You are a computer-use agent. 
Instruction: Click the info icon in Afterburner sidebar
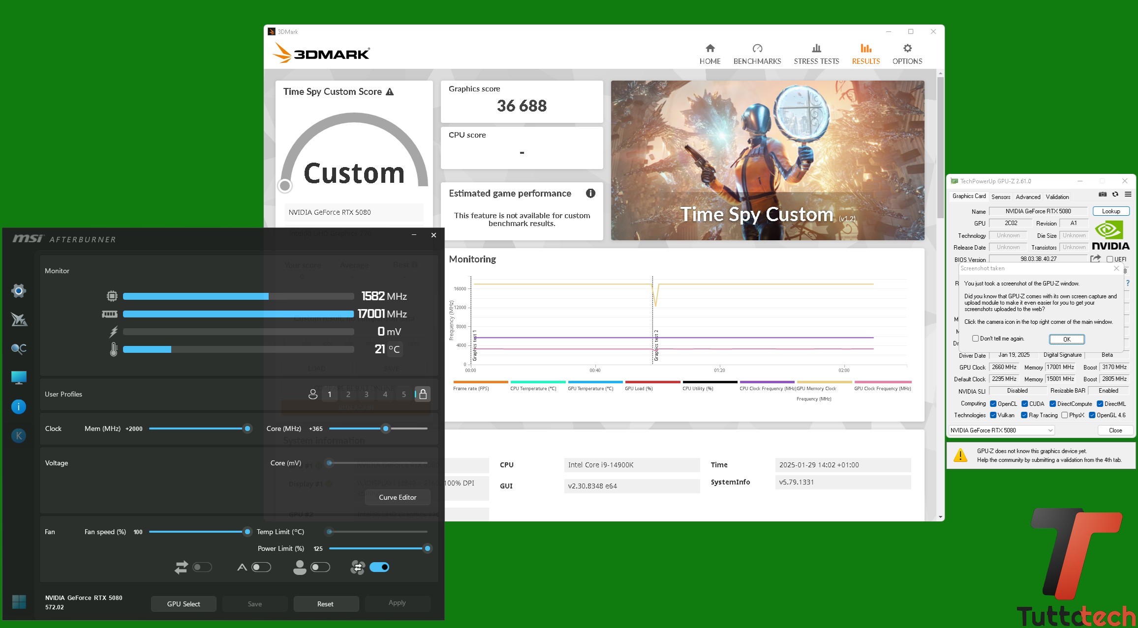pyautogui.click(x=19, y=406)
